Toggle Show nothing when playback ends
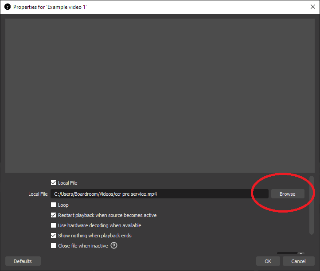This screenshot has height=271, width=320. [x=53, y=235]
